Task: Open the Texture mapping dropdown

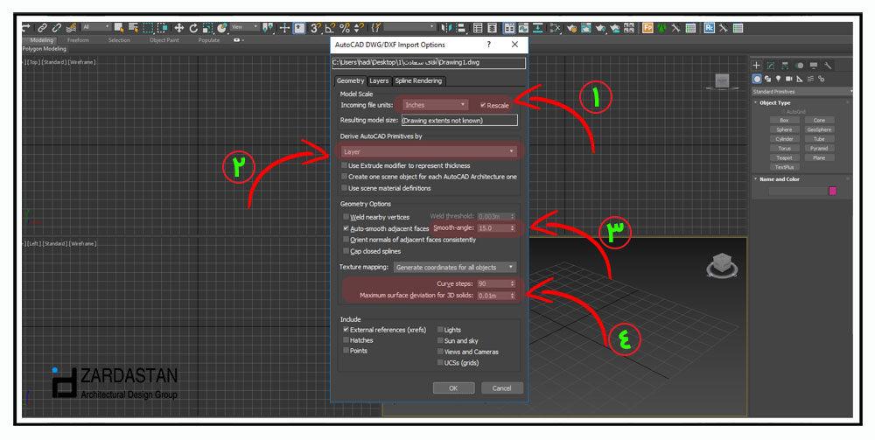Action: pos(454,267)
